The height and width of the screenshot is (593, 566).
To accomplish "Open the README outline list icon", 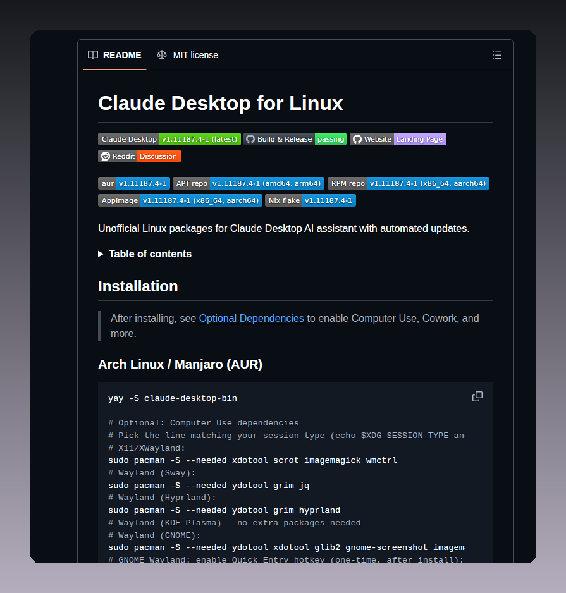I will [497, 55].
